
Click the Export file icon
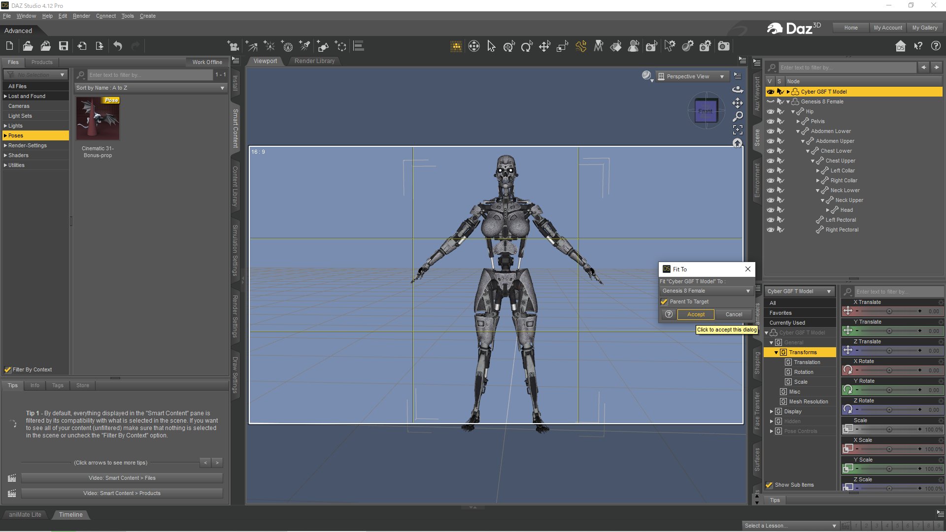100,46
